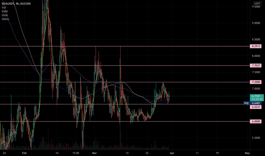Click the Mar date on time axis
The height and width of the screenshot is (156, 265).
94,153
